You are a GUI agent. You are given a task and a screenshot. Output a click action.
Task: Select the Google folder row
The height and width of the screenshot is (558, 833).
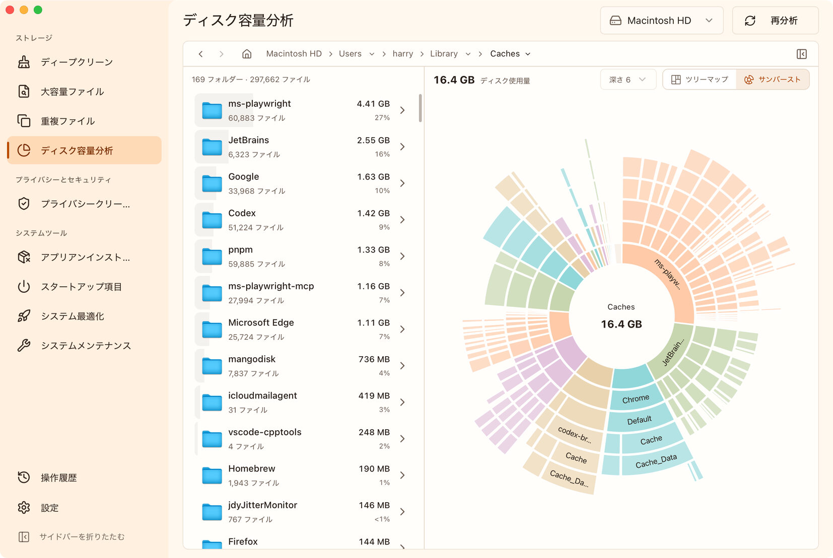point(303,183)
